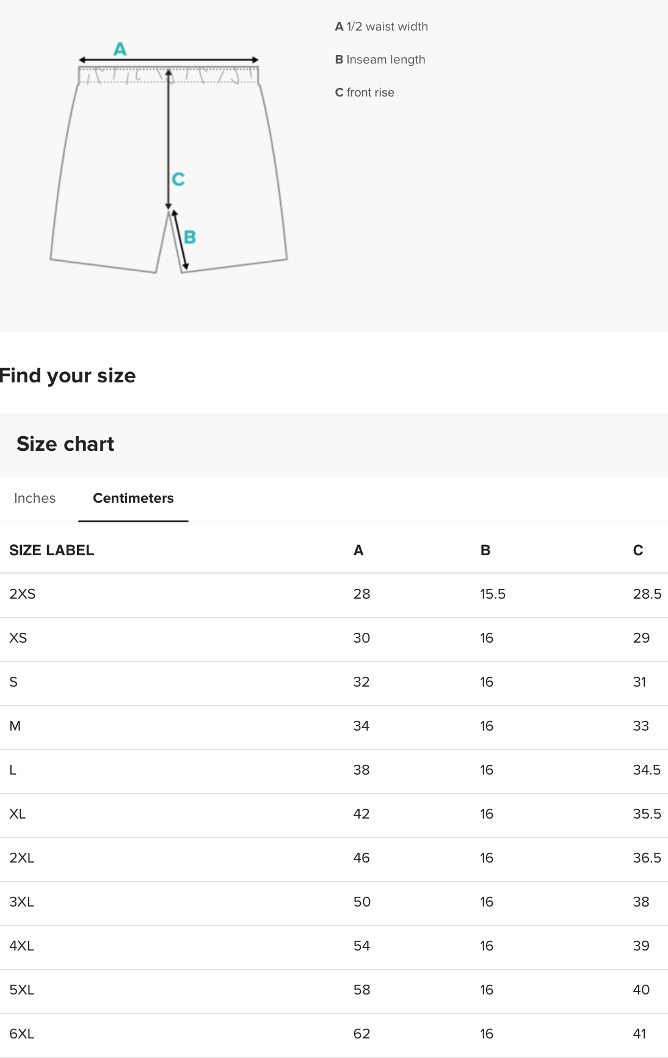Screen dimensions: 668x1058
Task: Select the M size row label
Action: 15,726
